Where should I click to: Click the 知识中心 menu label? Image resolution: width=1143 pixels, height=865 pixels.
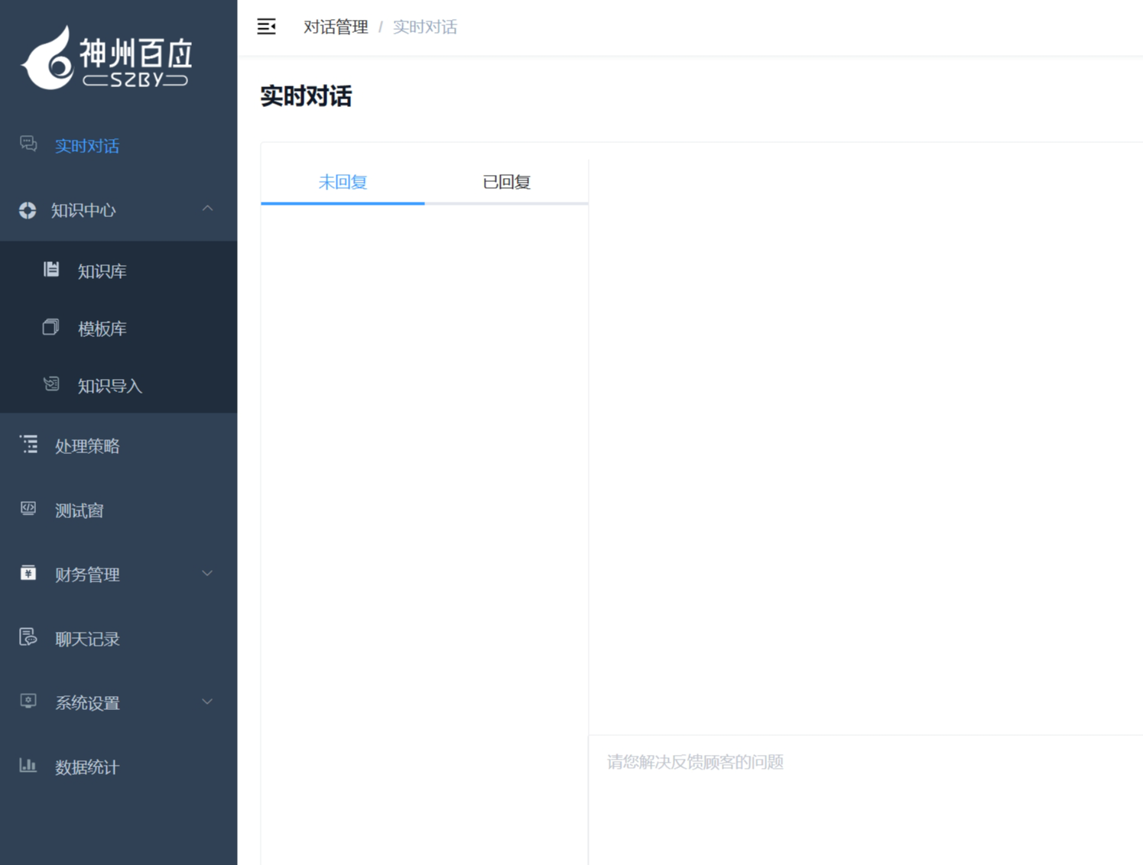[x=83, y=210]
